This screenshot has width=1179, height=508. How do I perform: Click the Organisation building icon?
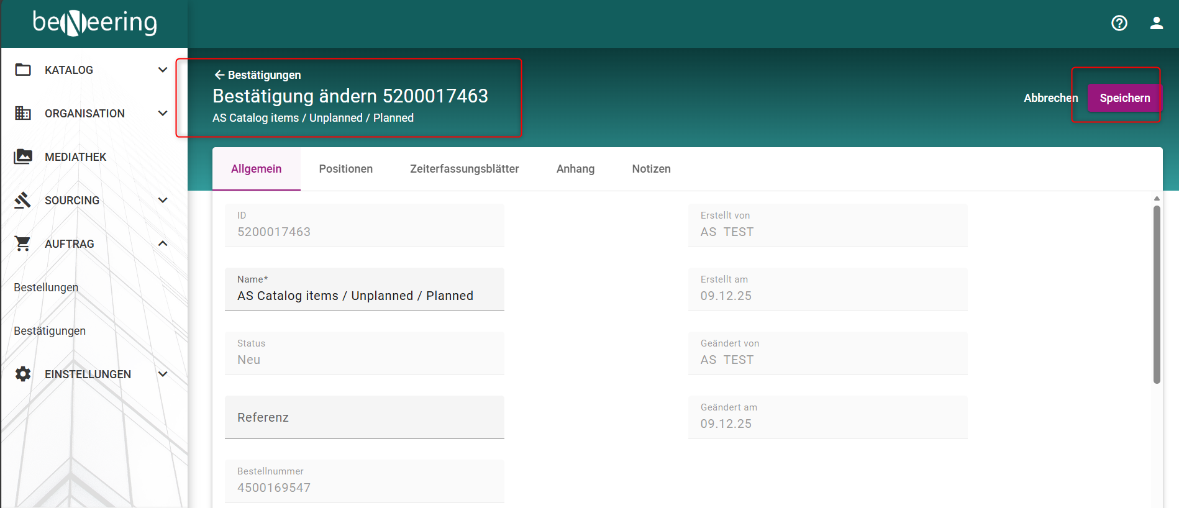[23, 113]
